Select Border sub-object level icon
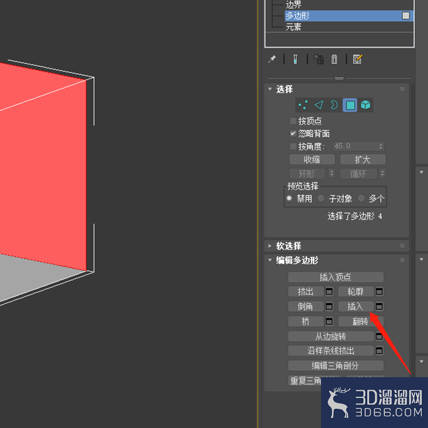428x428 pixels. click(x=334, y=105)
